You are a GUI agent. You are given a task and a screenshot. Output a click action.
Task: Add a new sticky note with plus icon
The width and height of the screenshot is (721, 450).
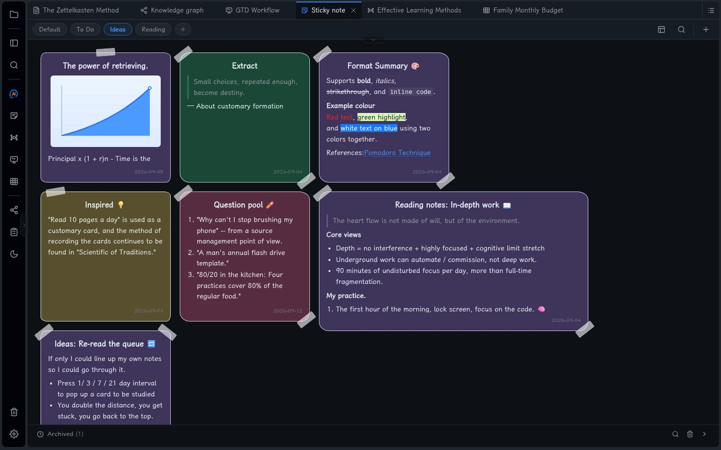coord(706,29)
